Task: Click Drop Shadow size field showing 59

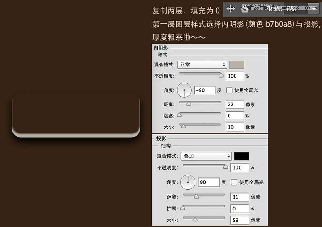Action: 240,221
